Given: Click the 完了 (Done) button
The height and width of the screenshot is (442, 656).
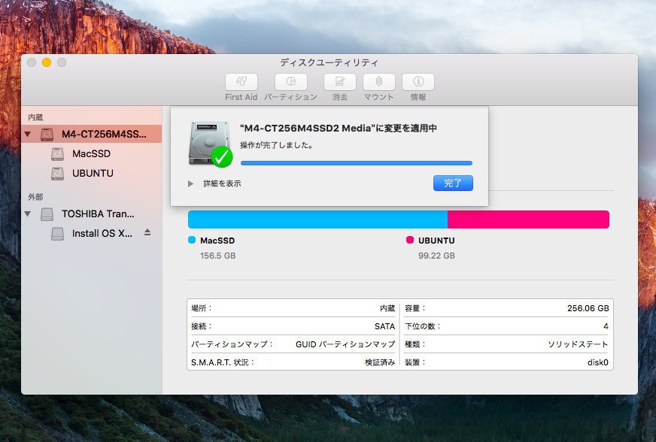Looking at the screenshot, I should tap(453, 183).
